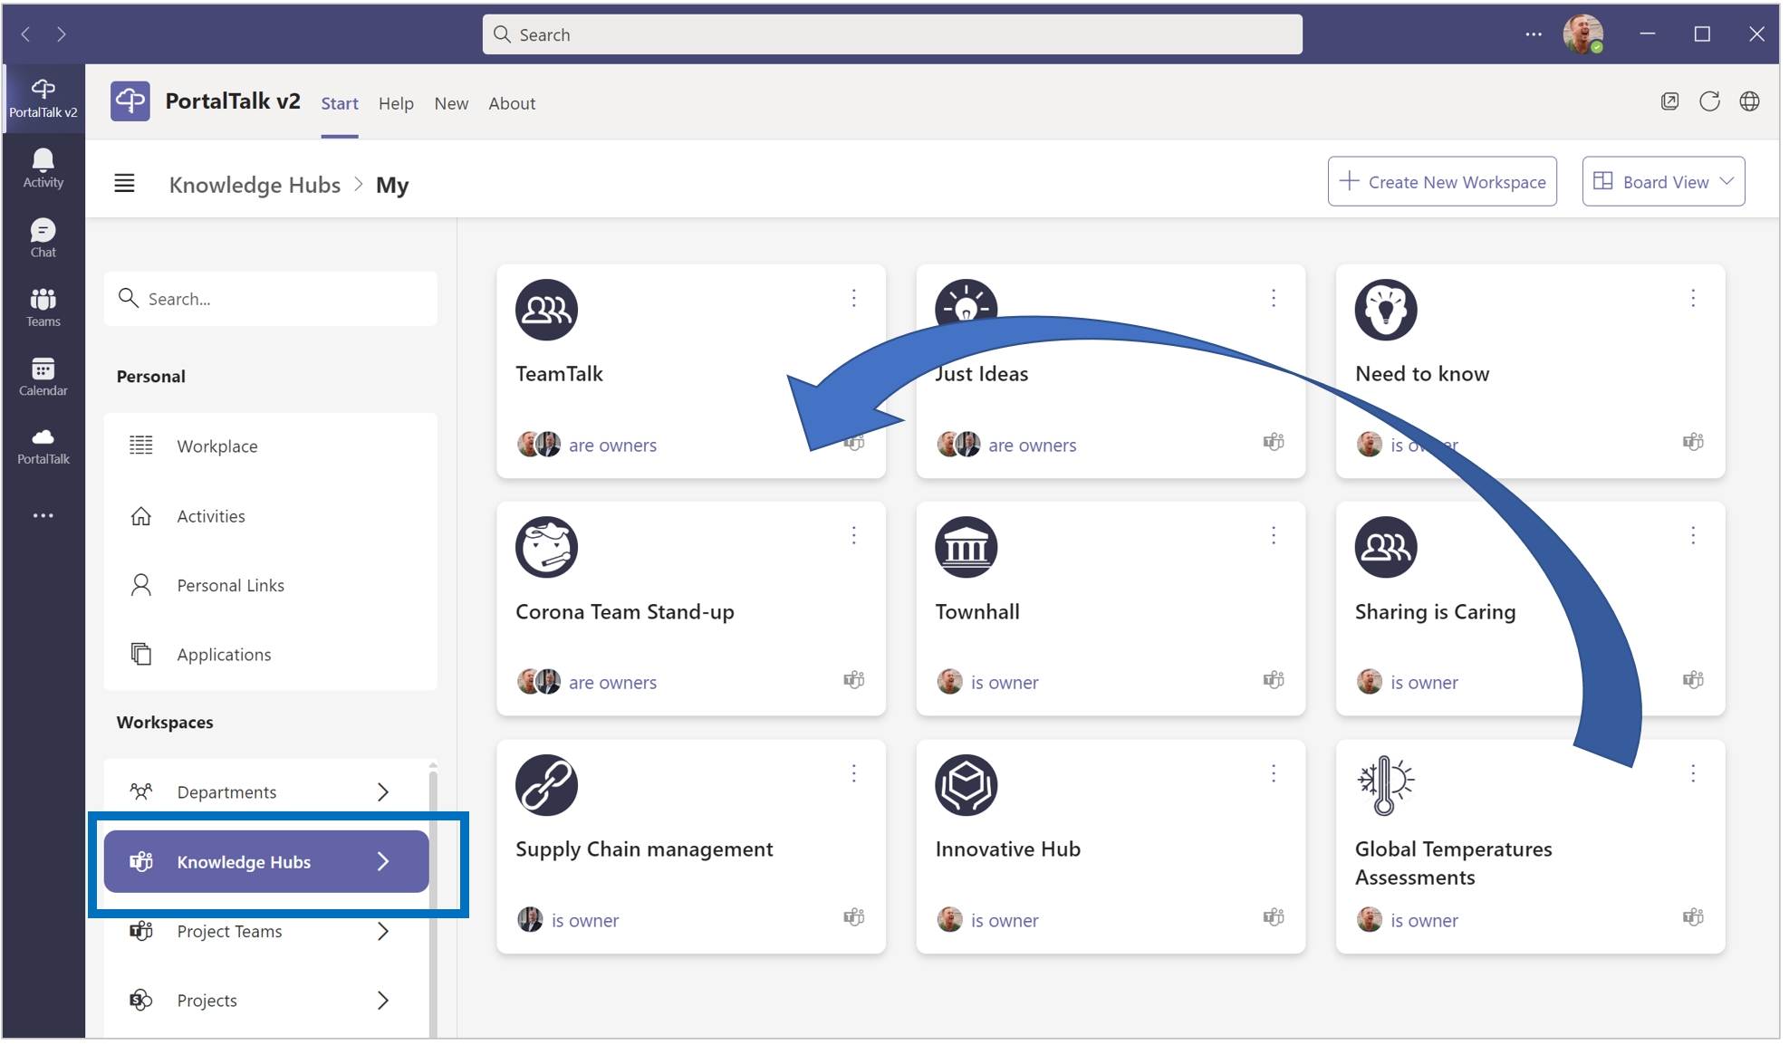
Task: Click the 'My' breadcrumb text
Action: 392,186
